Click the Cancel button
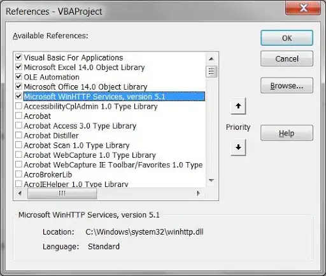Image resolution: width=326 pixels, height=276 pixels. click(x=287, y=59)
